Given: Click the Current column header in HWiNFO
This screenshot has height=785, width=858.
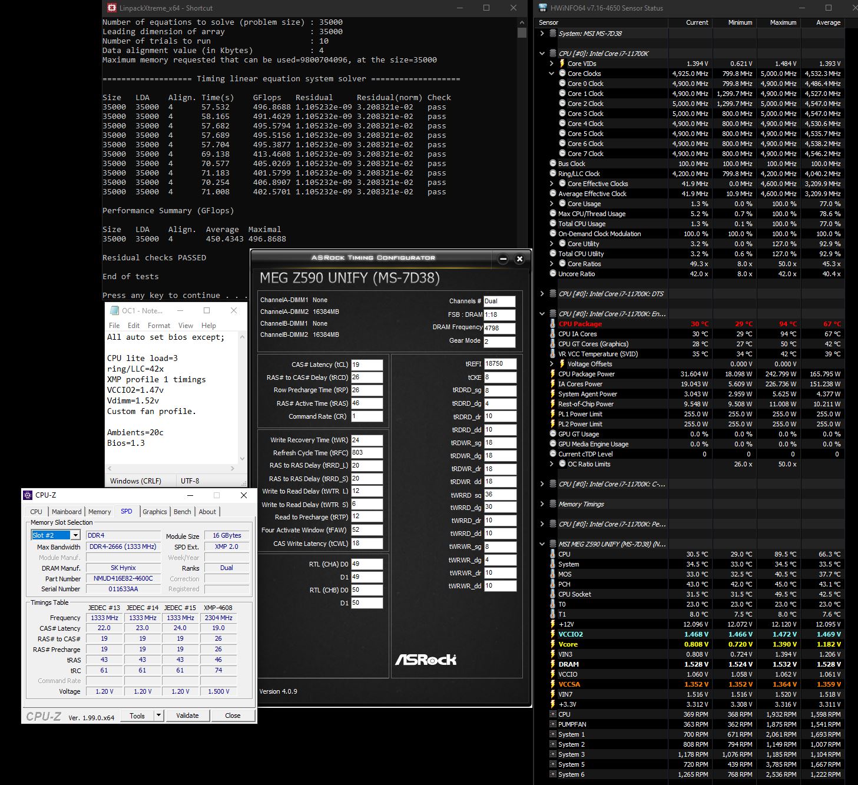Looking at the screenshot, I should [690, 22].
